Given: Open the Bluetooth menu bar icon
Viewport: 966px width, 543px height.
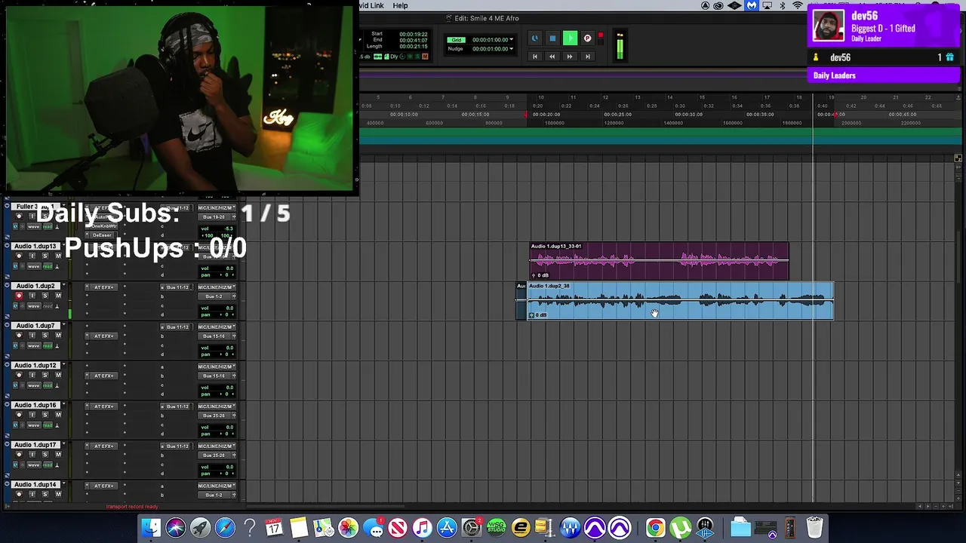Looking at the screenshot, I should (782, 5).
